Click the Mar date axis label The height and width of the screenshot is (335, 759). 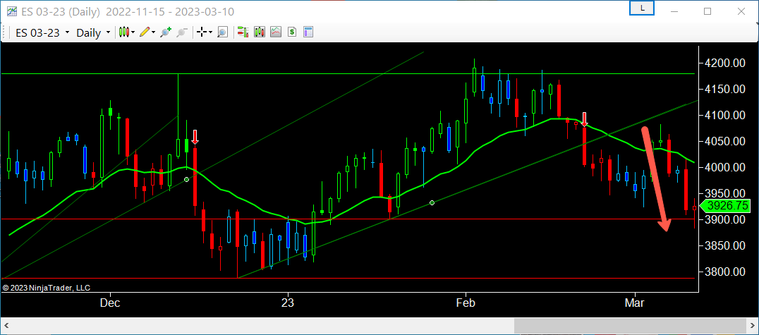634,303
